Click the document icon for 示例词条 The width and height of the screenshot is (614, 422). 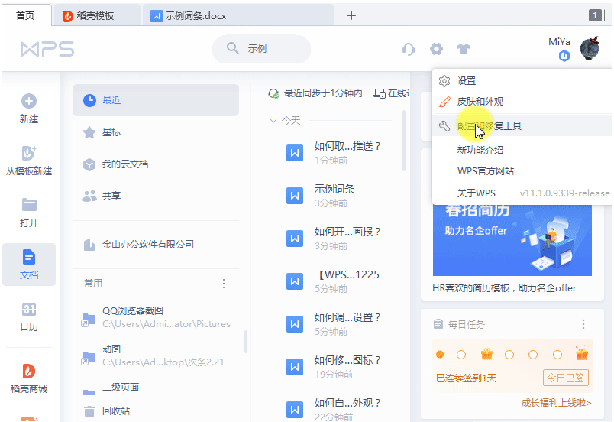click(x=295, y=196)
